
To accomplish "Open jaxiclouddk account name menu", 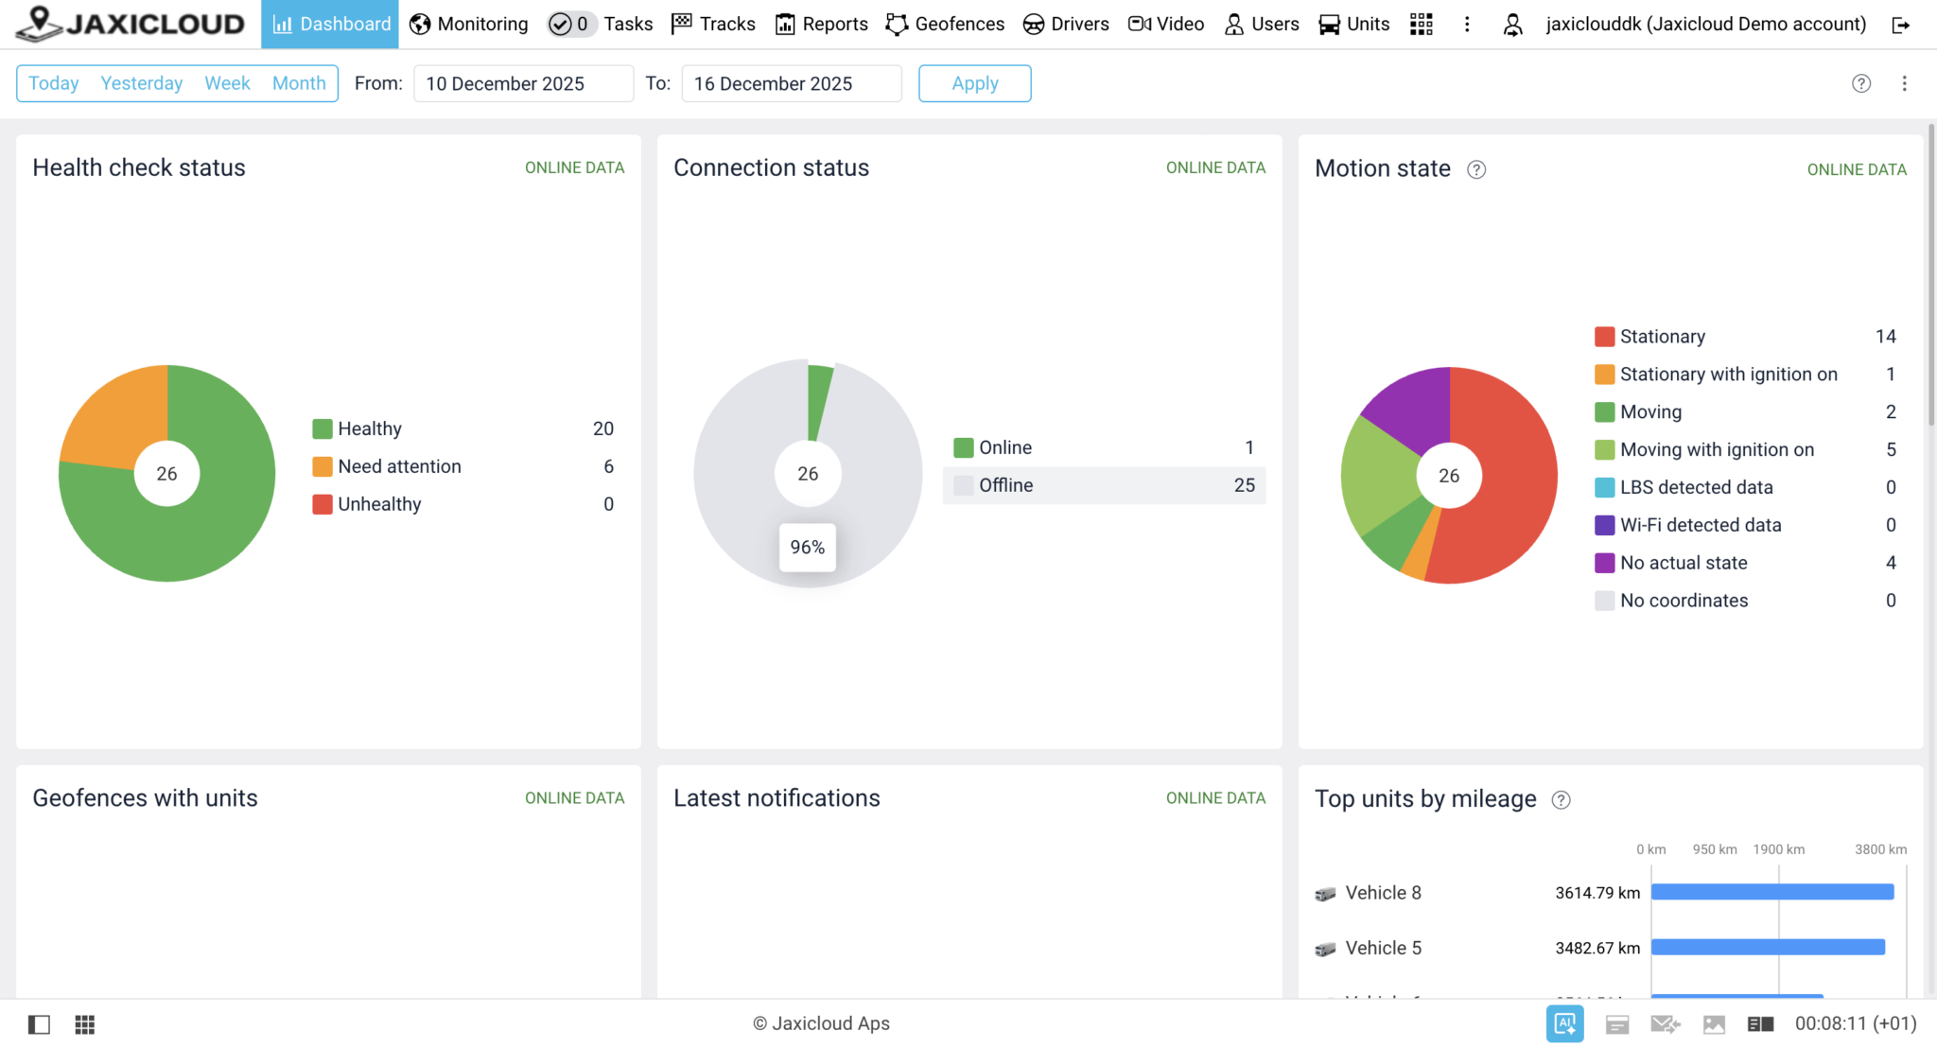I will 1706,24.
